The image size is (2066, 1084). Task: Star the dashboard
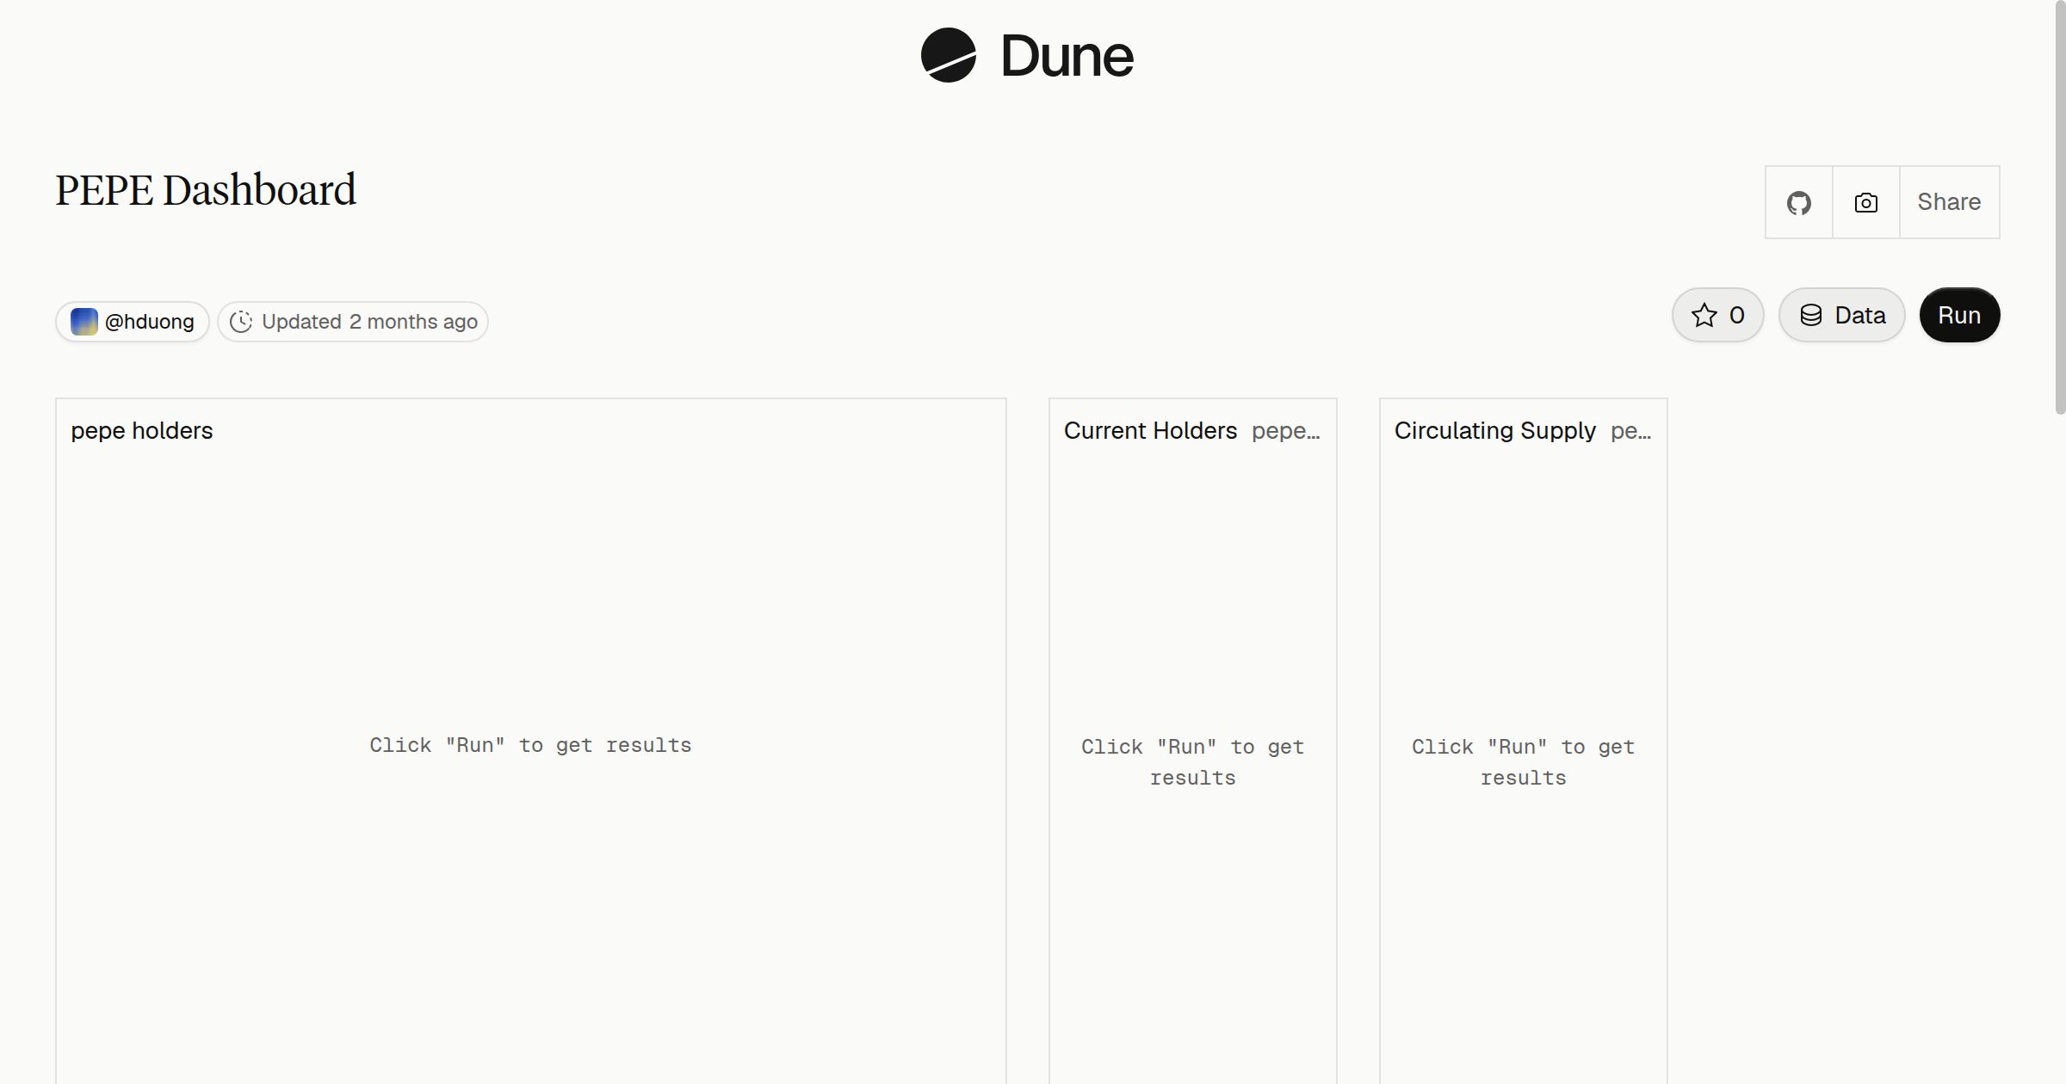1718,315
